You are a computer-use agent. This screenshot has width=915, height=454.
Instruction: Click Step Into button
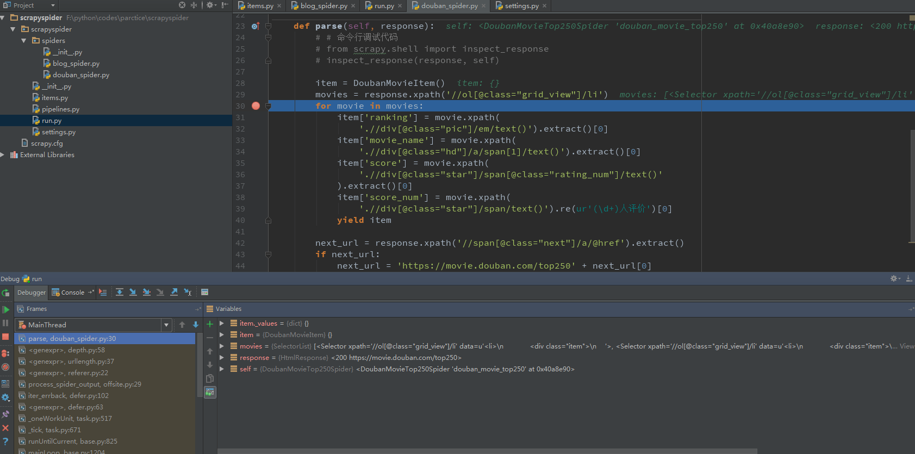coord(133,293)
